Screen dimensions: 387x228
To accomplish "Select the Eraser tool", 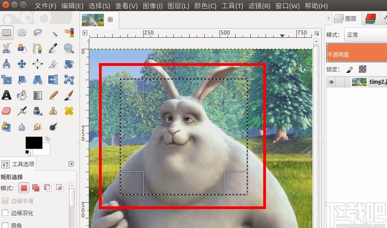I will pyautogui.click(x=6, y=111).
